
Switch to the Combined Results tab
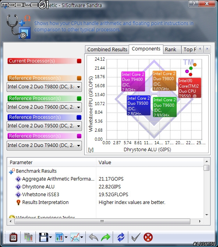click(107, 50)
